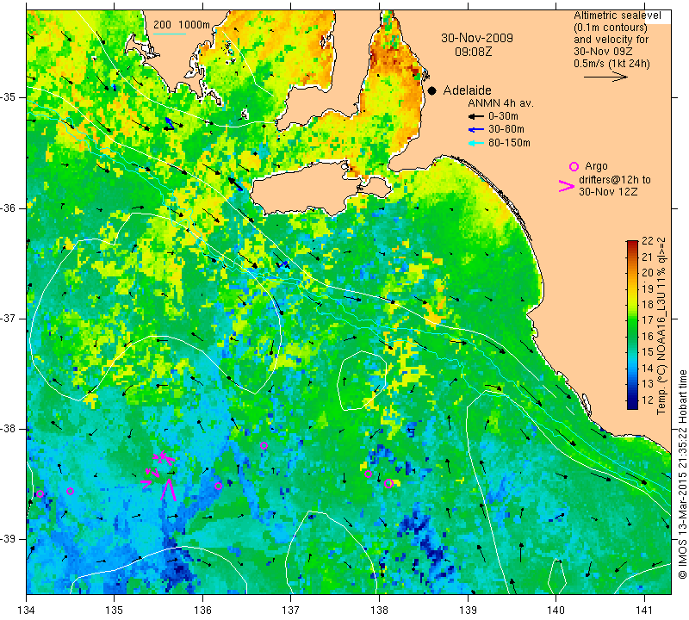Click the thick black arrow west of Kangaroo Island
The image size is (689, 620).
tap(235, 184)
